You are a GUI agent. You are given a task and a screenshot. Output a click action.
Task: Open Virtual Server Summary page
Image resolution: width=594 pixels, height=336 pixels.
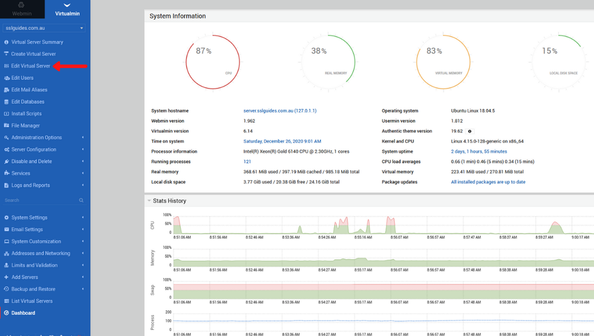[x=37, y=42]
